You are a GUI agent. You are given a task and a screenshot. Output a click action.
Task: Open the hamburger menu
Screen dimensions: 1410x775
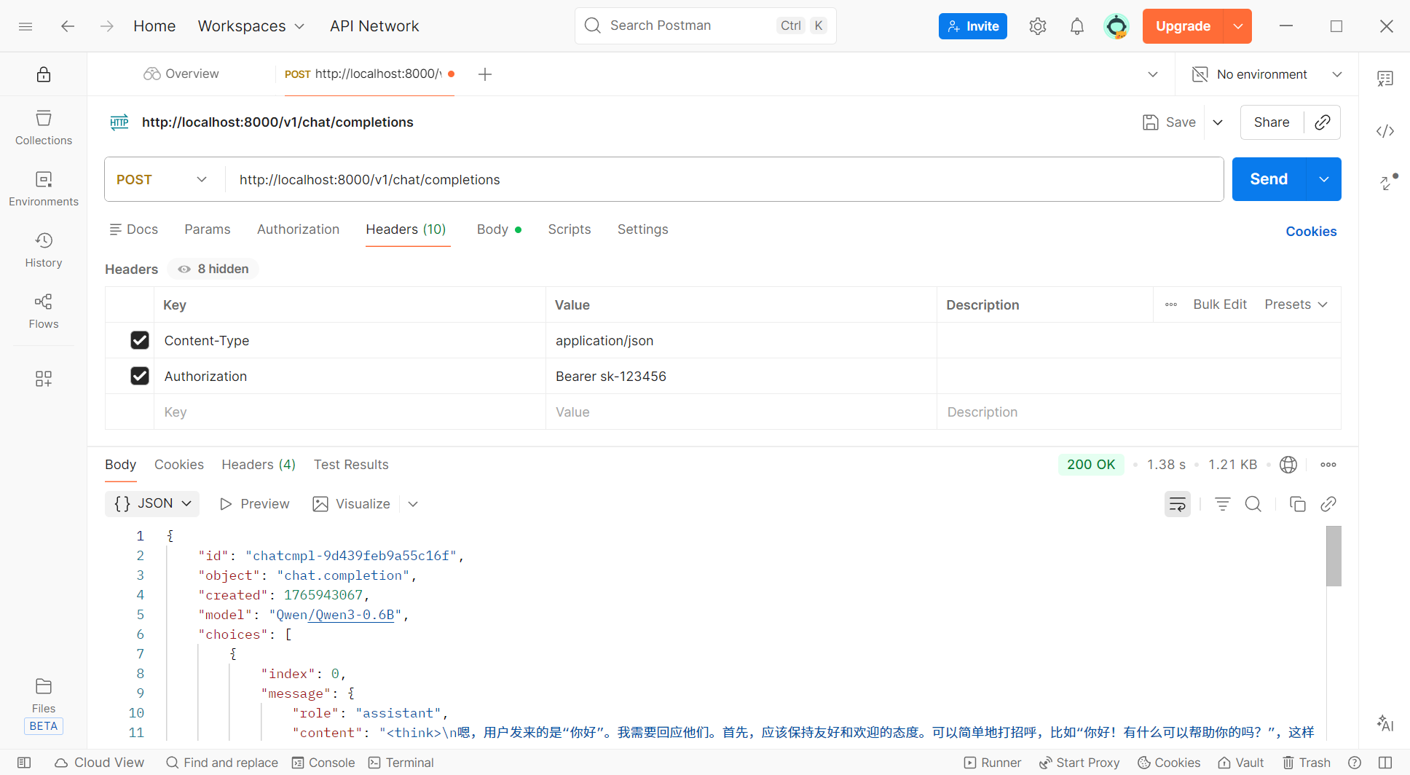[x=25, y=26]
